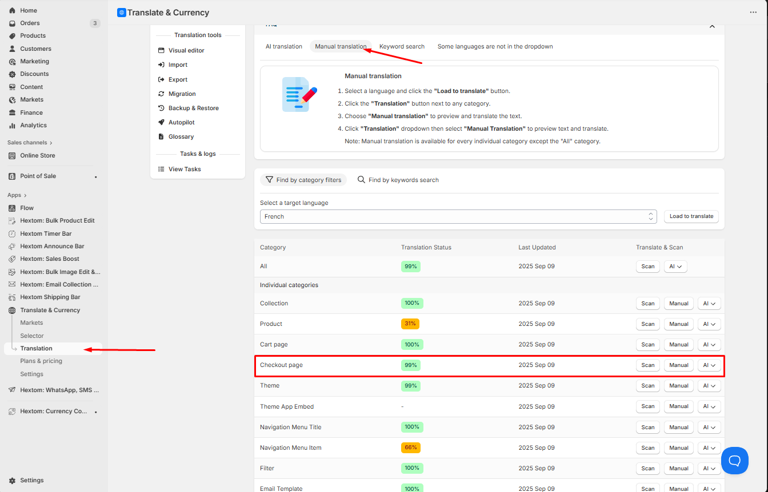Open Migration in Translation tools
The image size is (768, 492).
[182, 94]
